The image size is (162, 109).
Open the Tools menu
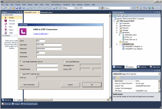(47, 5)
